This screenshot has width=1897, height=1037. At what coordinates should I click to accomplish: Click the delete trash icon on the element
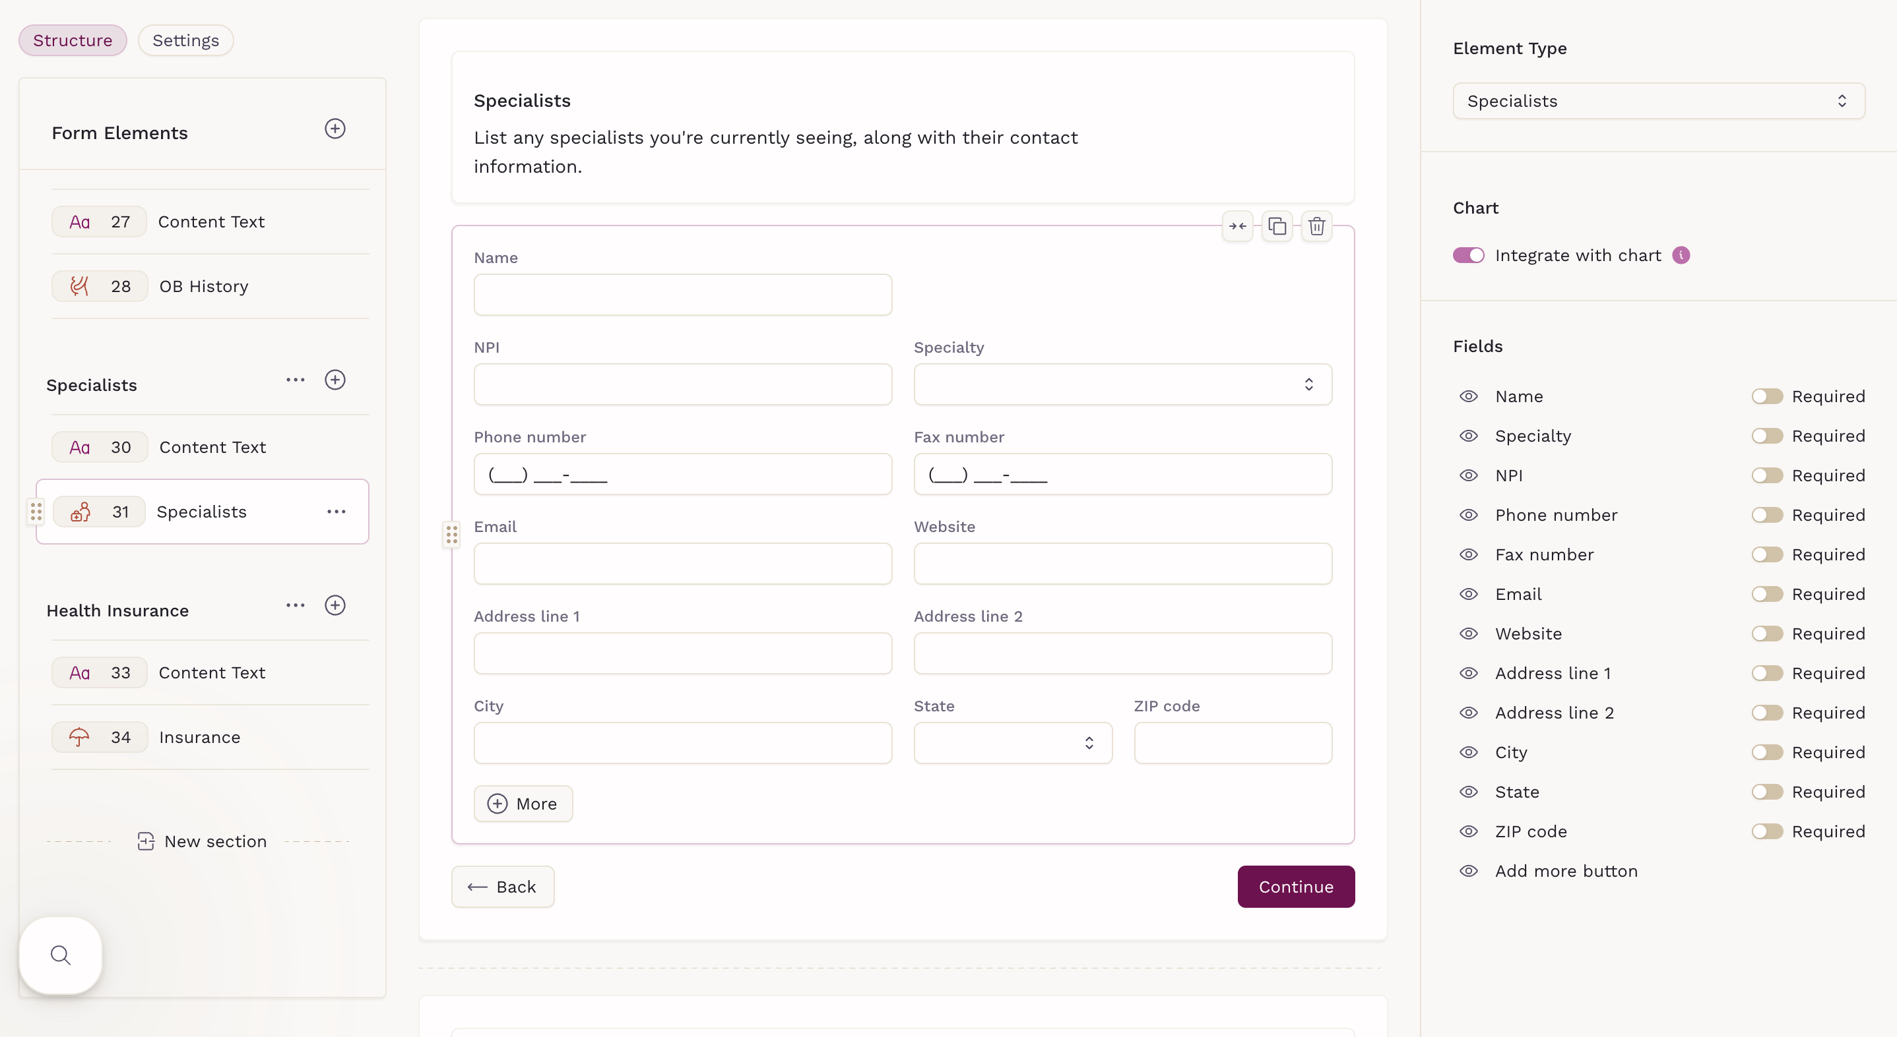click(1317, 227)
